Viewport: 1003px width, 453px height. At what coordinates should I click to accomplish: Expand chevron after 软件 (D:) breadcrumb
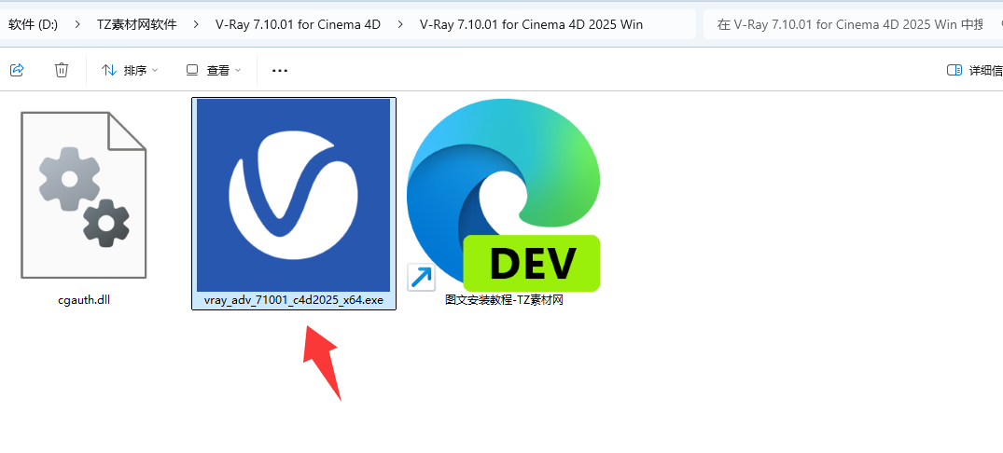(x=77, y=24)
